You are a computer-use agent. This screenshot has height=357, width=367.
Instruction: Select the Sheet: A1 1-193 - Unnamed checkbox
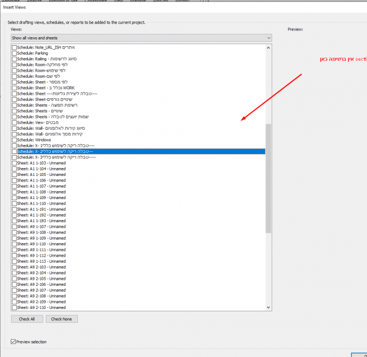point(14,221)
